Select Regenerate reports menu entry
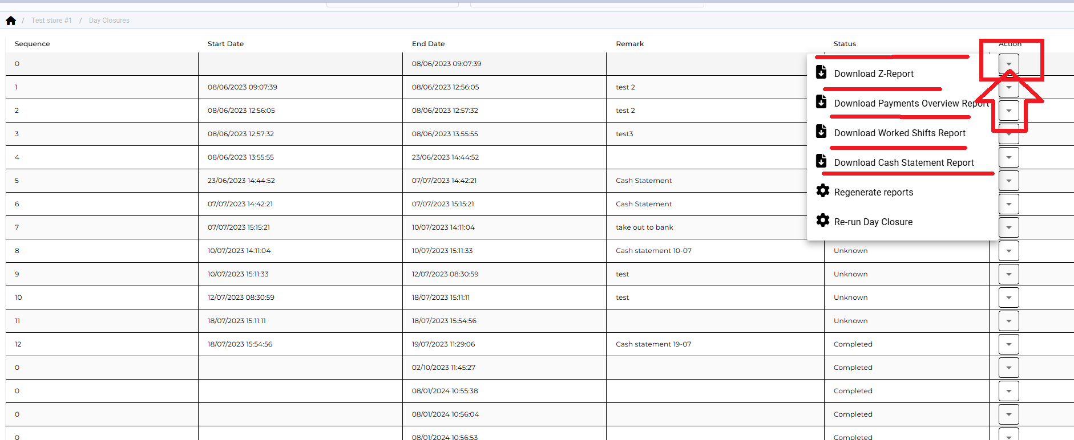 [x=873, y=193]
